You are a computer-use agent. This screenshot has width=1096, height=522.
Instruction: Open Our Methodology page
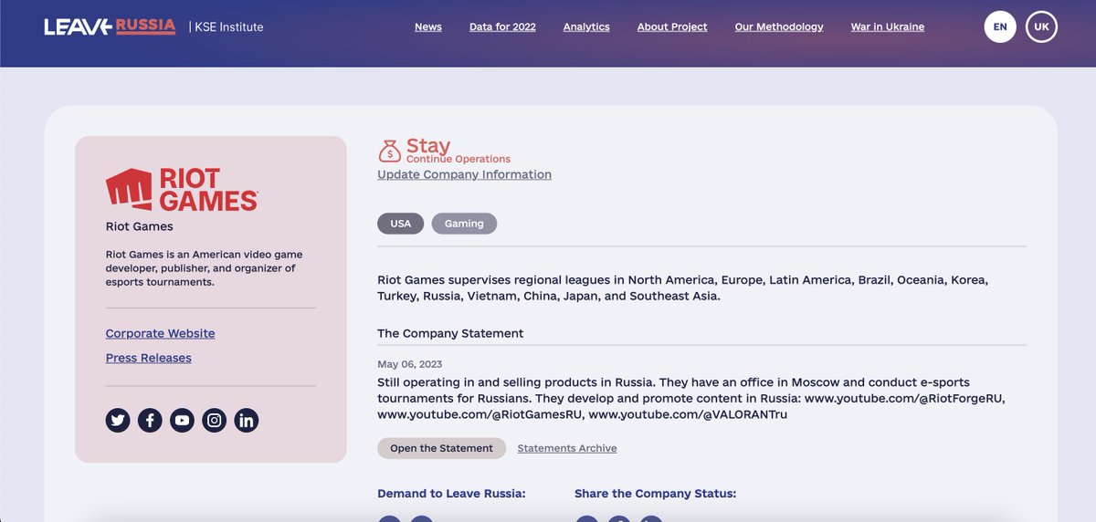coord(779,27)
